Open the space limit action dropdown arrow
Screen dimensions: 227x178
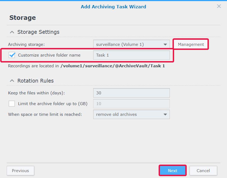pos(165,114)
